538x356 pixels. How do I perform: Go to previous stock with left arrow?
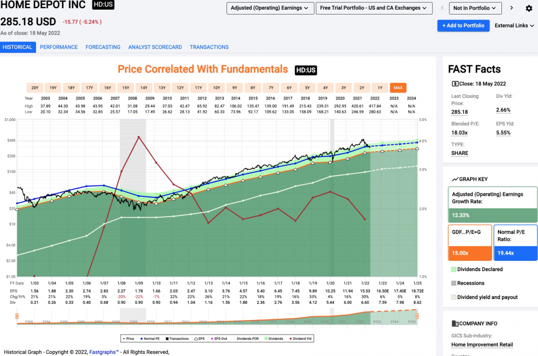coord(442,8)
